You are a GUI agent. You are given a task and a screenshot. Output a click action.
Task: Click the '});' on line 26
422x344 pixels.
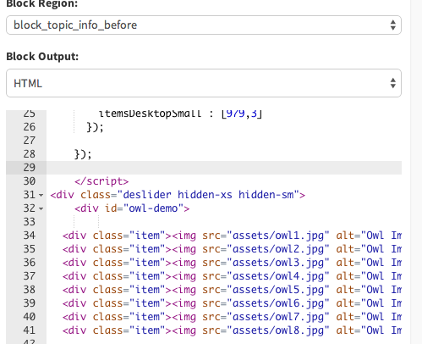pyautogui.click(x=95, y=127)
